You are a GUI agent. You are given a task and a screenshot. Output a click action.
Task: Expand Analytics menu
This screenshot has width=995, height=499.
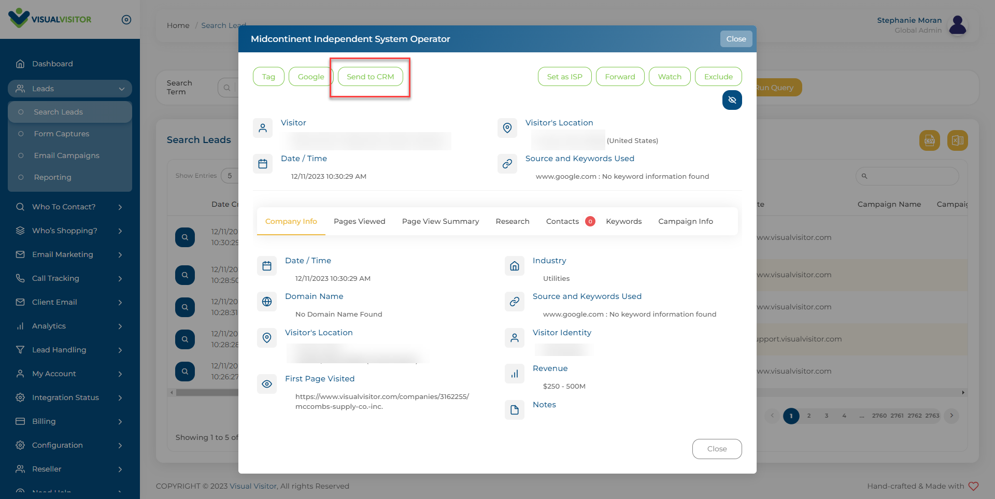pos(70,326)
